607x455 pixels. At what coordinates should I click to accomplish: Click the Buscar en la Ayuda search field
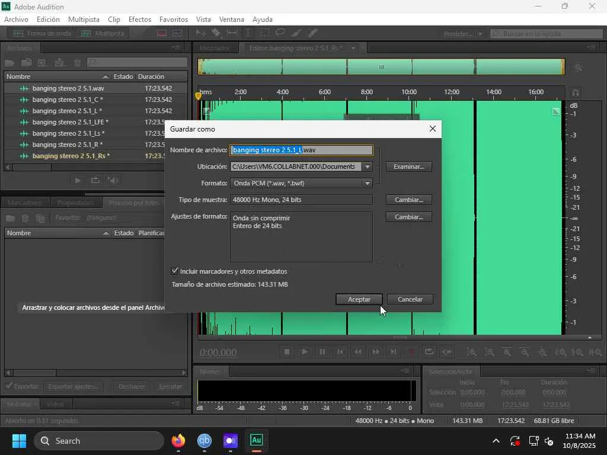546,34
